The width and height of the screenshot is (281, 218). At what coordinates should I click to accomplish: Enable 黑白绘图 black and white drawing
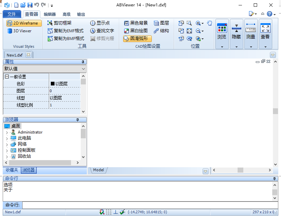136,31
